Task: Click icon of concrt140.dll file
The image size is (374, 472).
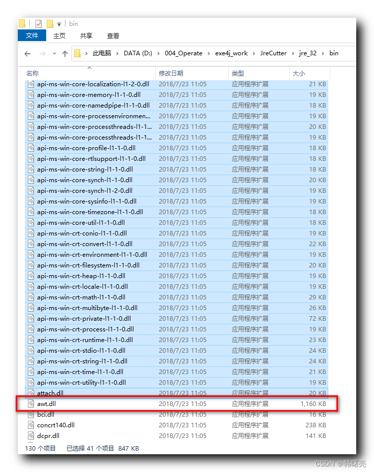Action: [31, 425]
